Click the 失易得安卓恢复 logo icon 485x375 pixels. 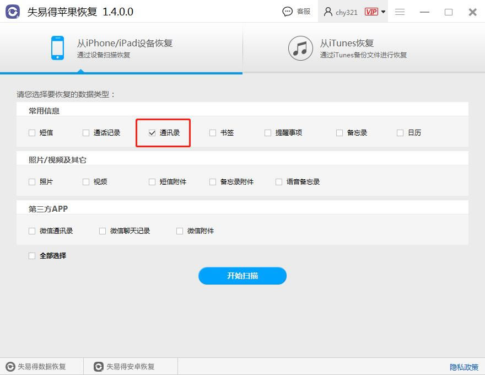[98, 367]
